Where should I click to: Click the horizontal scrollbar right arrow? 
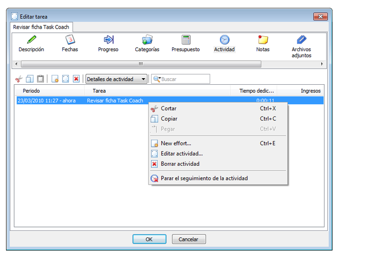coord(322,64)
